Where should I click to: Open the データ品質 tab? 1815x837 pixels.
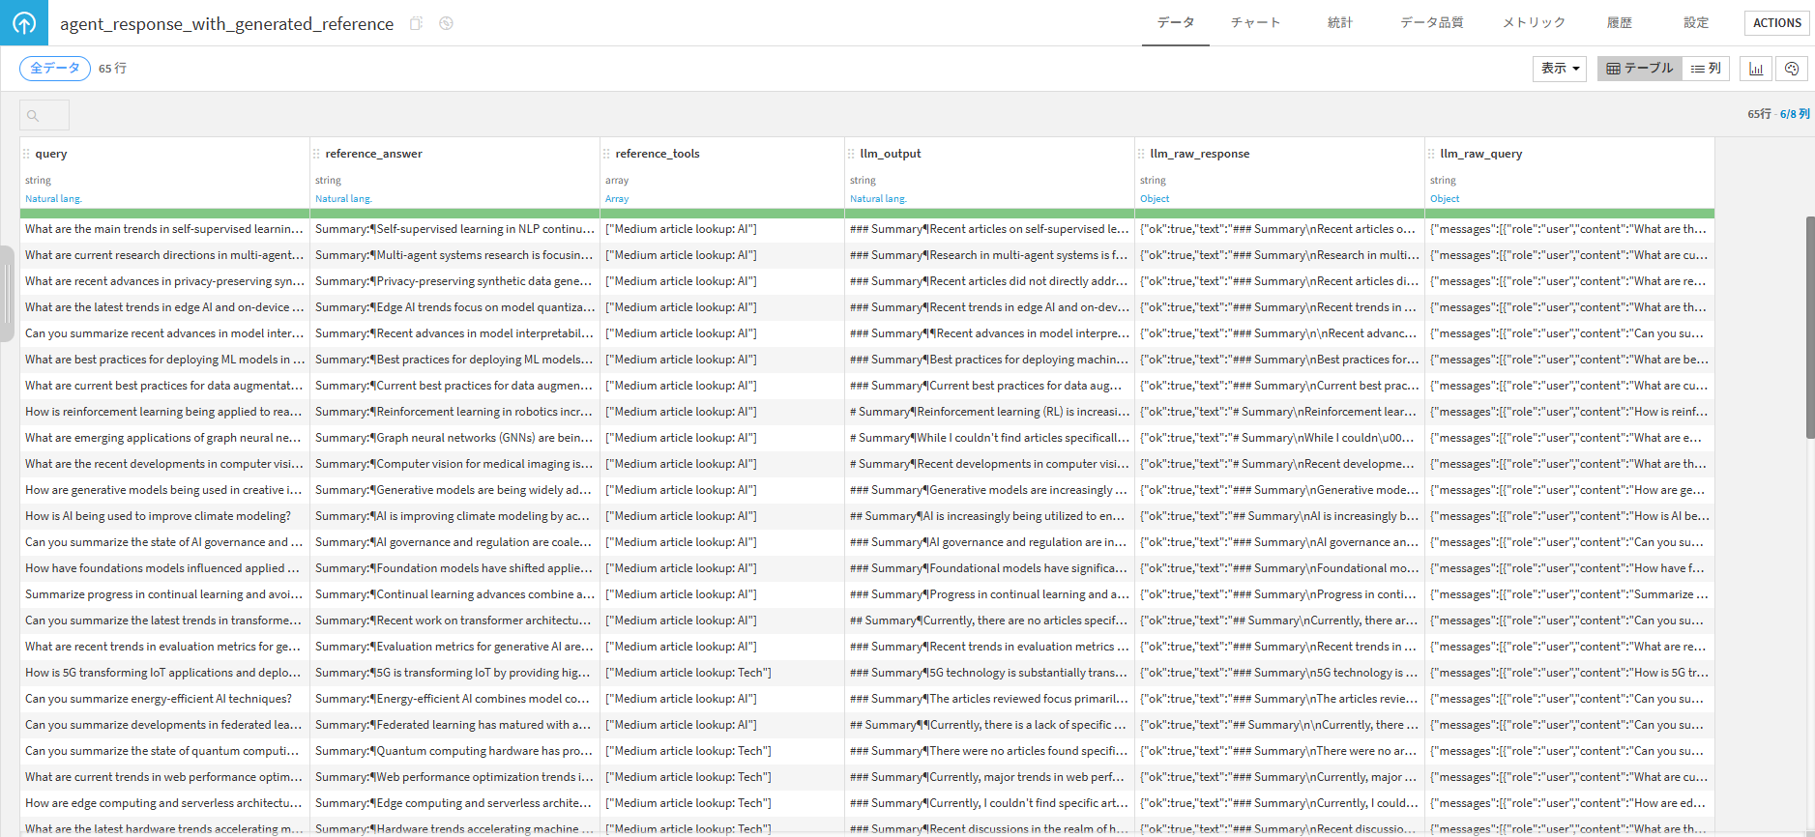(1431, 22)
